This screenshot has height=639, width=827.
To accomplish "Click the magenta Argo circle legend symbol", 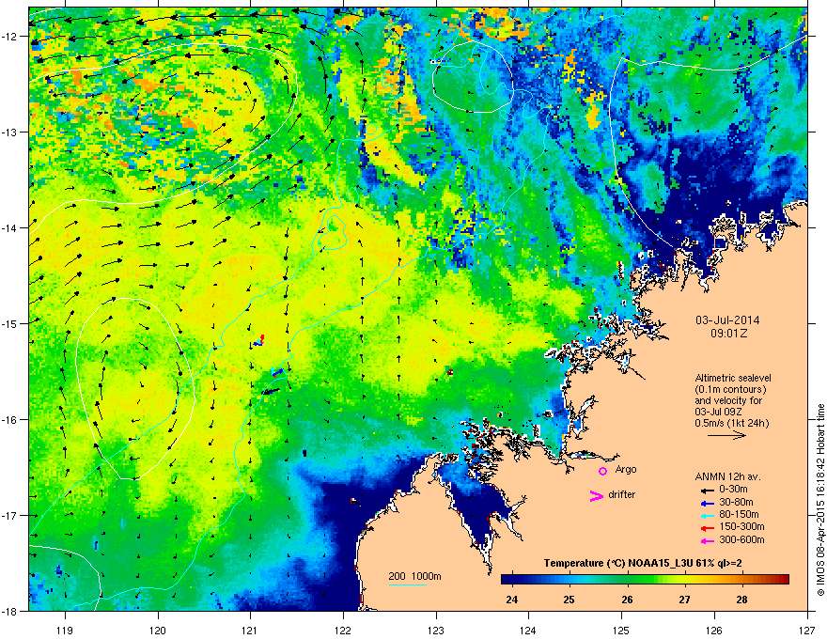I will [602, 471].
